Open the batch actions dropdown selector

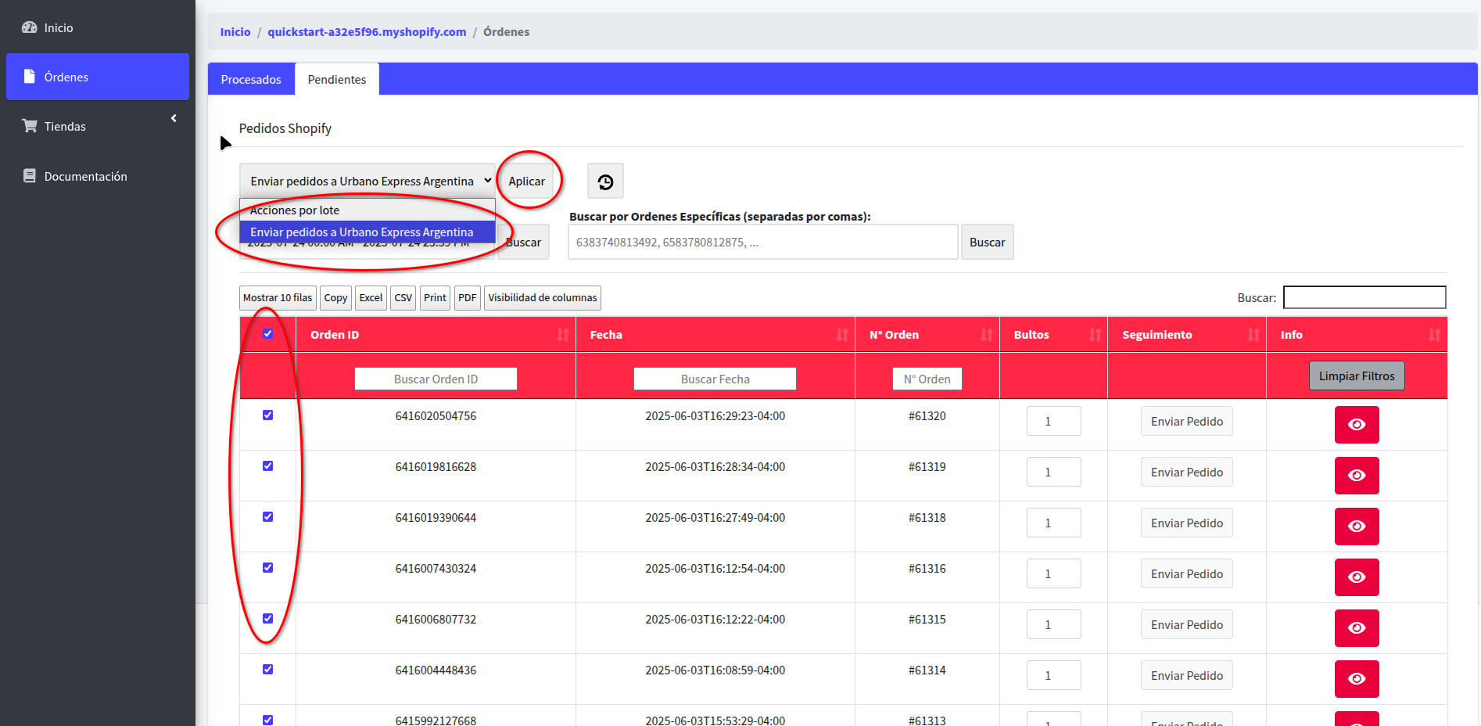pyautogui.click(x=367, y=181)
